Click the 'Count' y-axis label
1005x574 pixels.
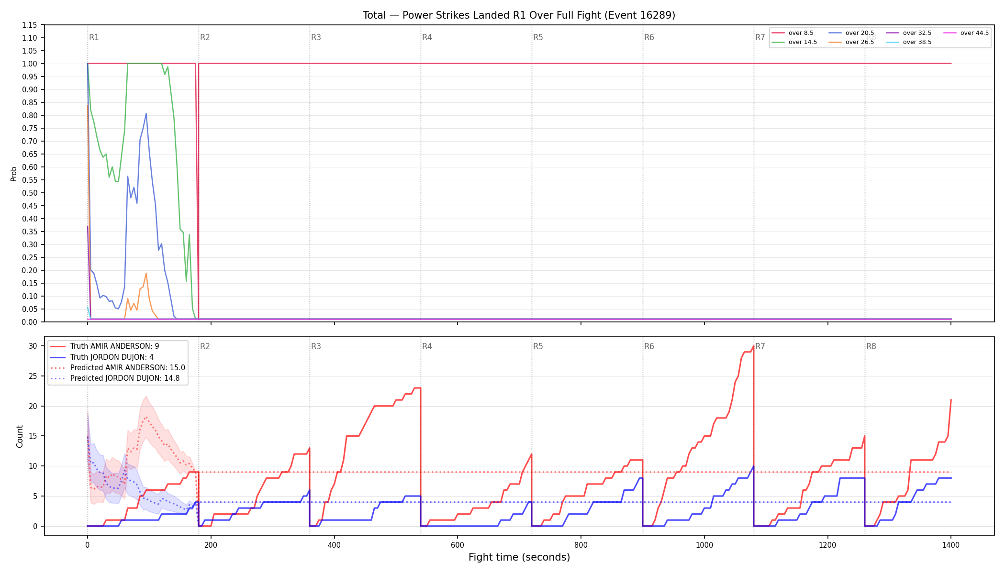pos(20,436)
